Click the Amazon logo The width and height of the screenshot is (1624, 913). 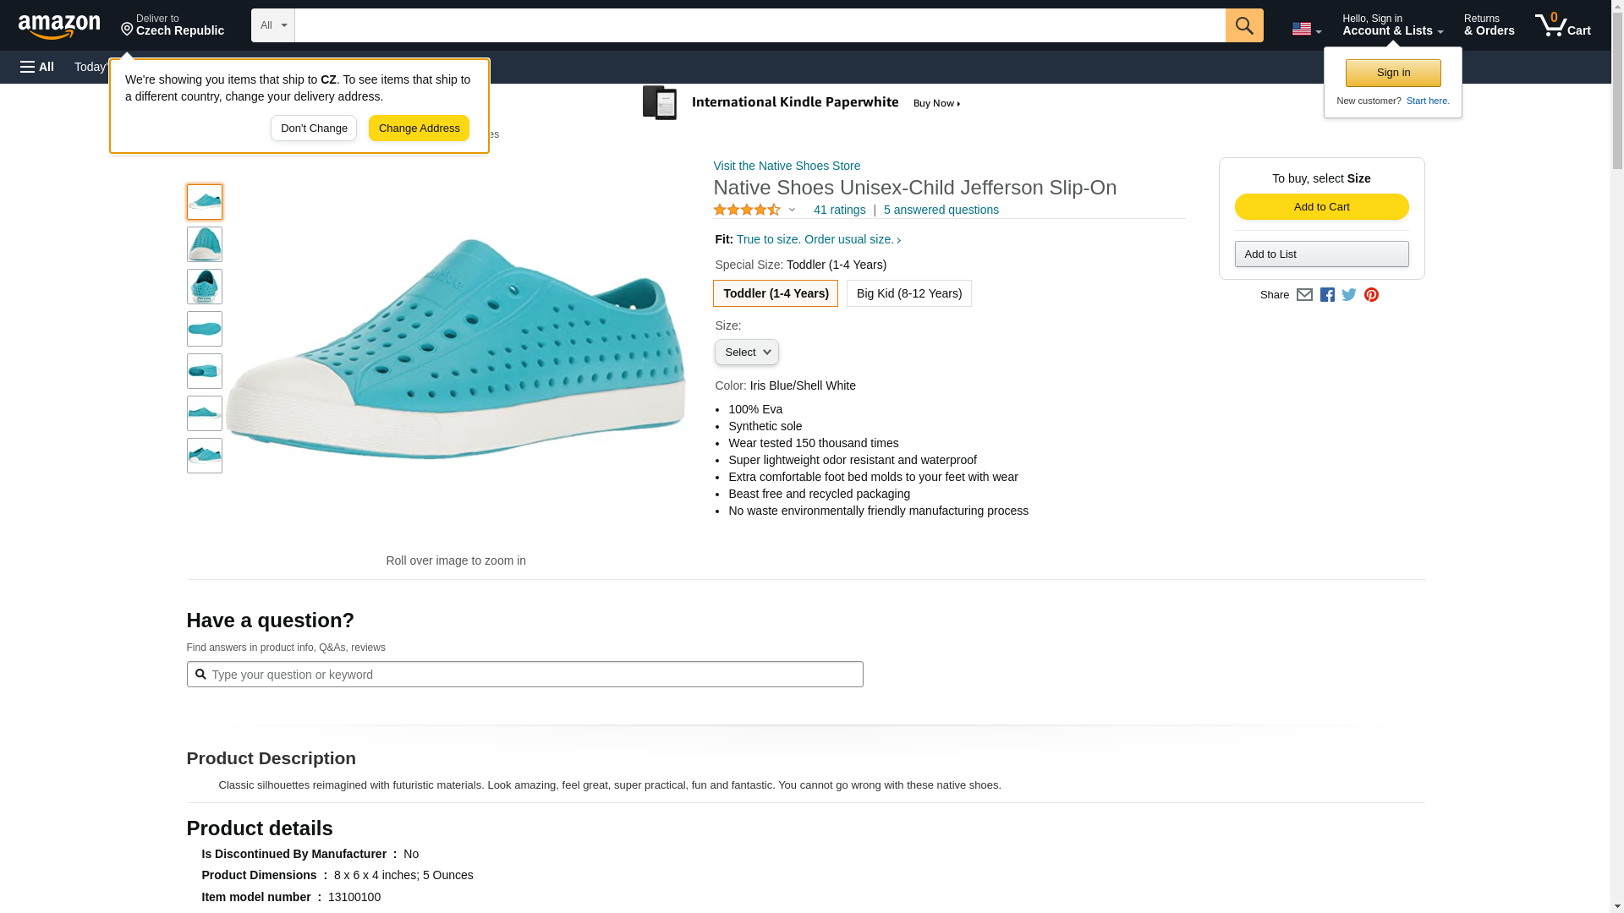(59, 26)
